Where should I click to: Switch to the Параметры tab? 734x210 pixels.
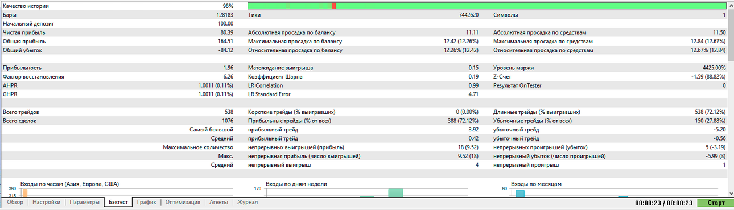coord(84,202)
